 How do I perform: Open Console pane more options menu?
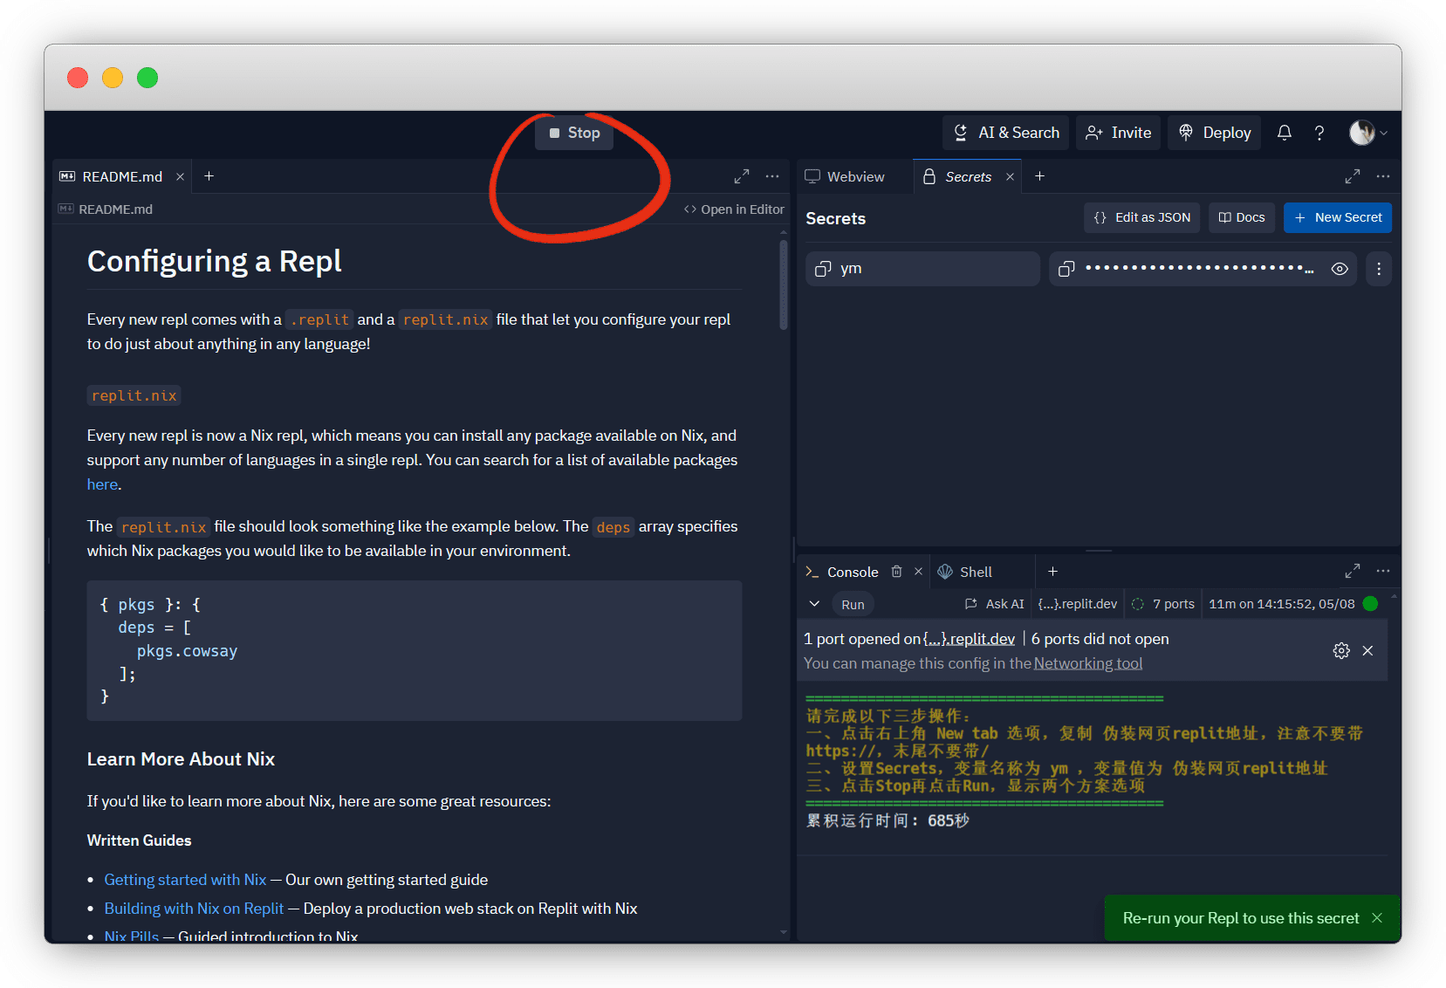[1383, 571]
